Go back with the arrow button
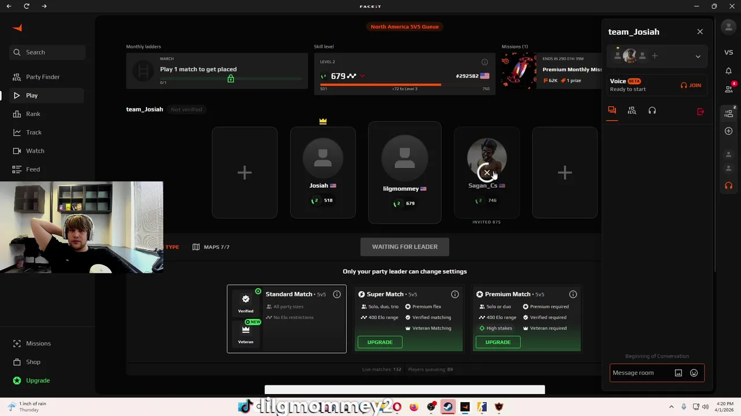 pyautogui.click(x=9, y=6)
